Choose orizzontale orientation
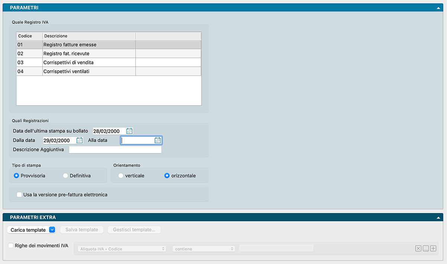The height and width of the screenshot is (264, 447). point(167,176)
